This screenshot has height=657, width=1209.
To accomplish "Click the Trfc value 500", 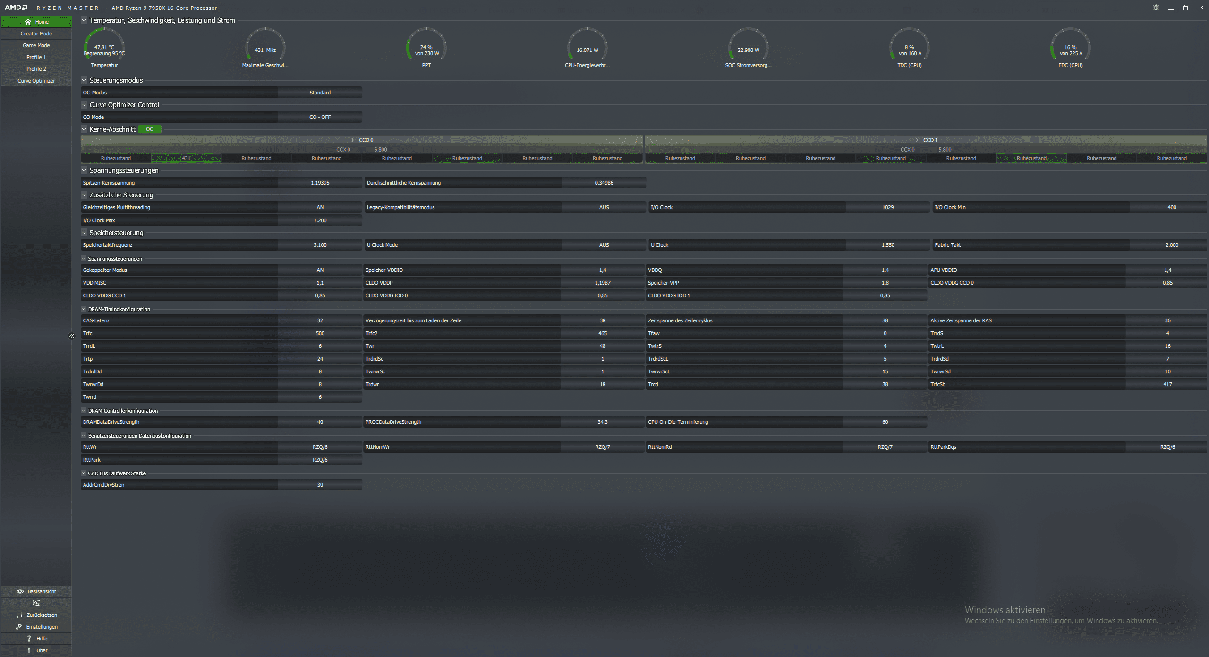I will pyautogui.click(x=320, y=333).
